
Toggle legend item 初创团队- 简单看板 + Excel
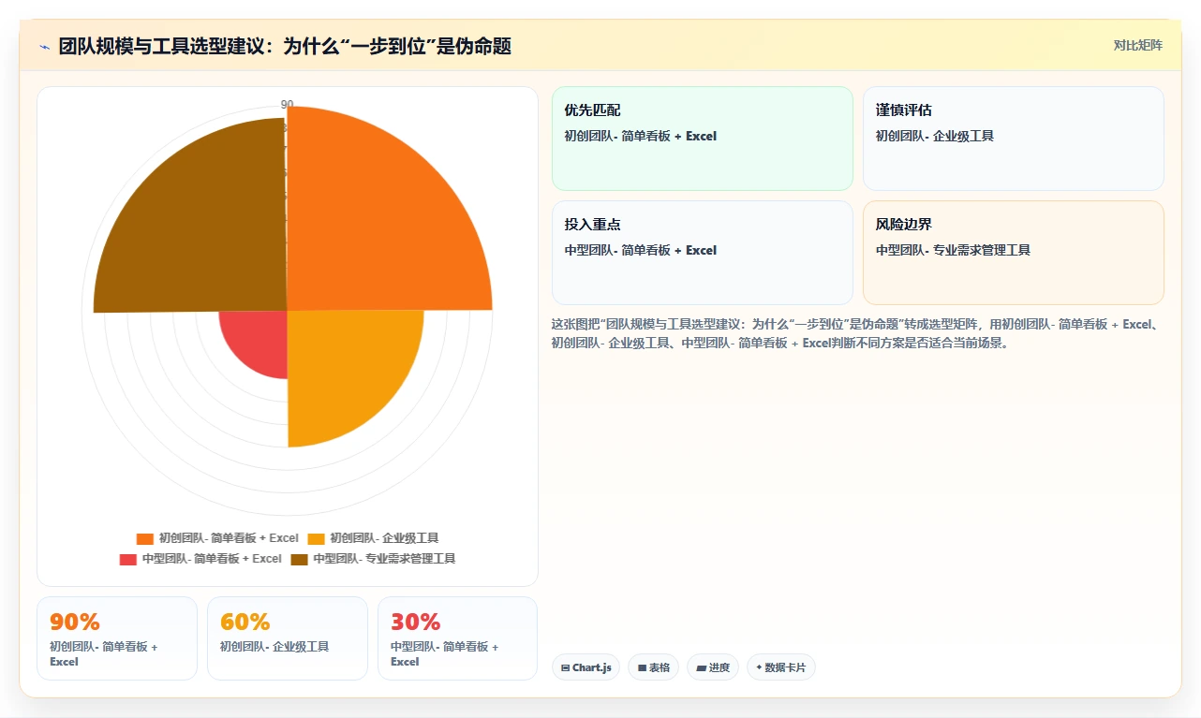tap(217, 538)
